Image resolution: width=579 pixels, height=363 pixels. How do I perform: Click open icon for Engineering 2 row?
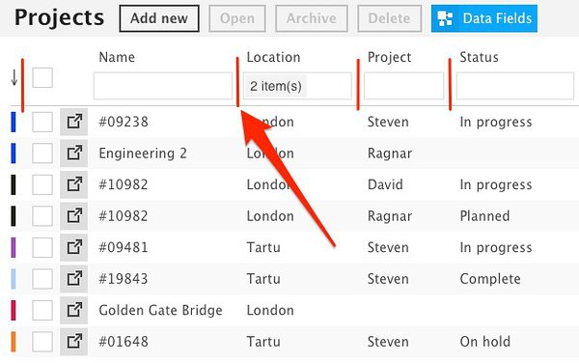pyautogui.click(x=74, y=153)
